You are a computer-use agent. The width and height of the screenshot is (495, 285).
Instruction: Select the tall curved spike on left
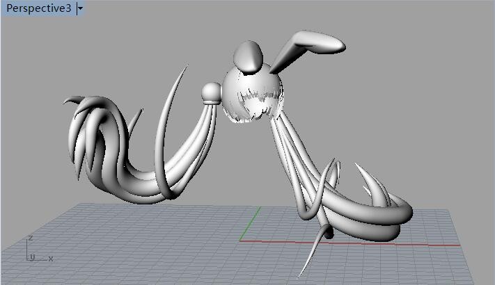click(171, 111)
